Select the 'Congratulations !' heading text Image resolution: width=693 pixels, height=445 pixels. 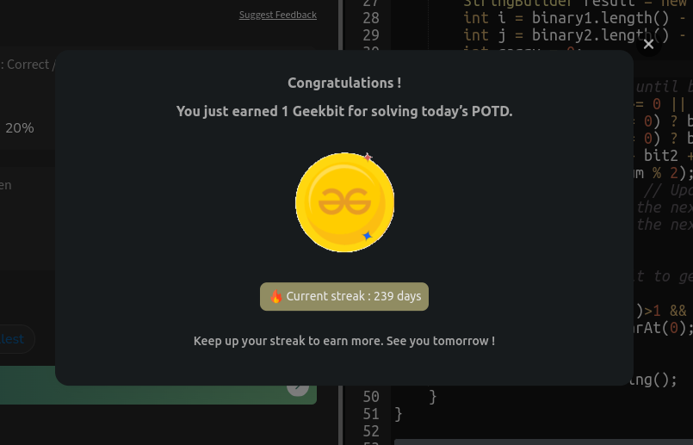(344, 83)
